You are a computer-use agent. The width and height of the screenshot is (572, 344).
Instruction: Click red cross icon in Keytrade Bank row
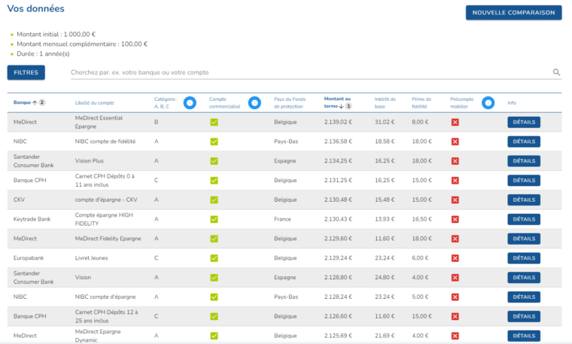pyautogui.click(x=455, y=219)
